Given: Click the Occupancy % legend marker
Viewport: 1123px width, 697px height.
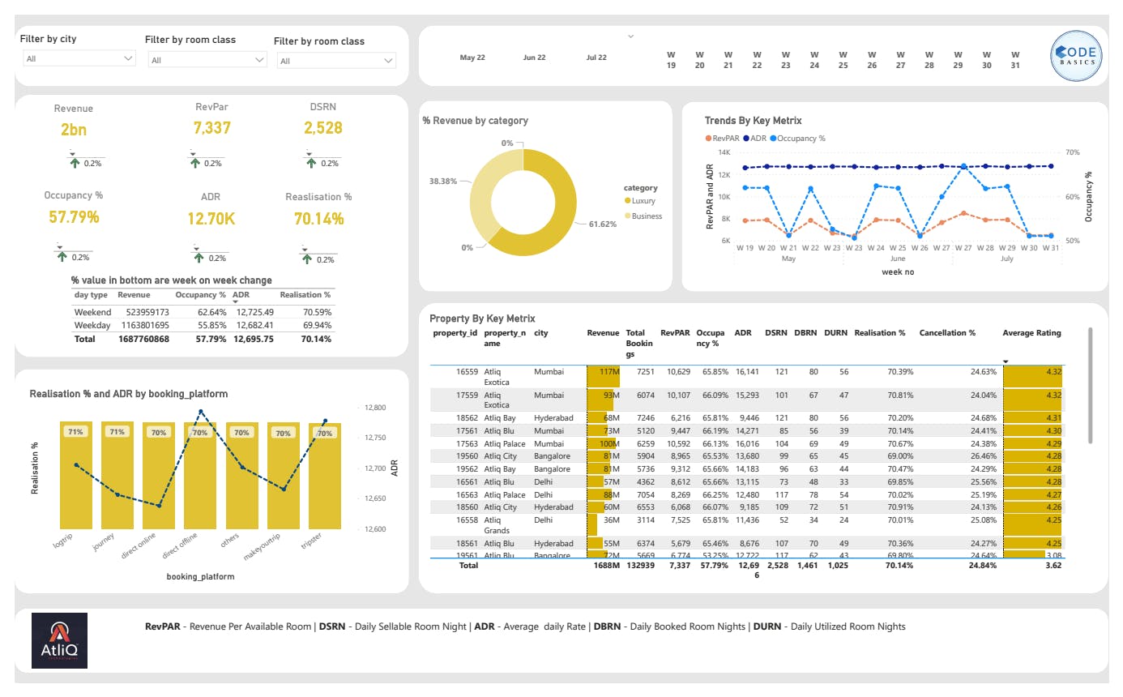Looking at the screenshot, I should (772, 139).
